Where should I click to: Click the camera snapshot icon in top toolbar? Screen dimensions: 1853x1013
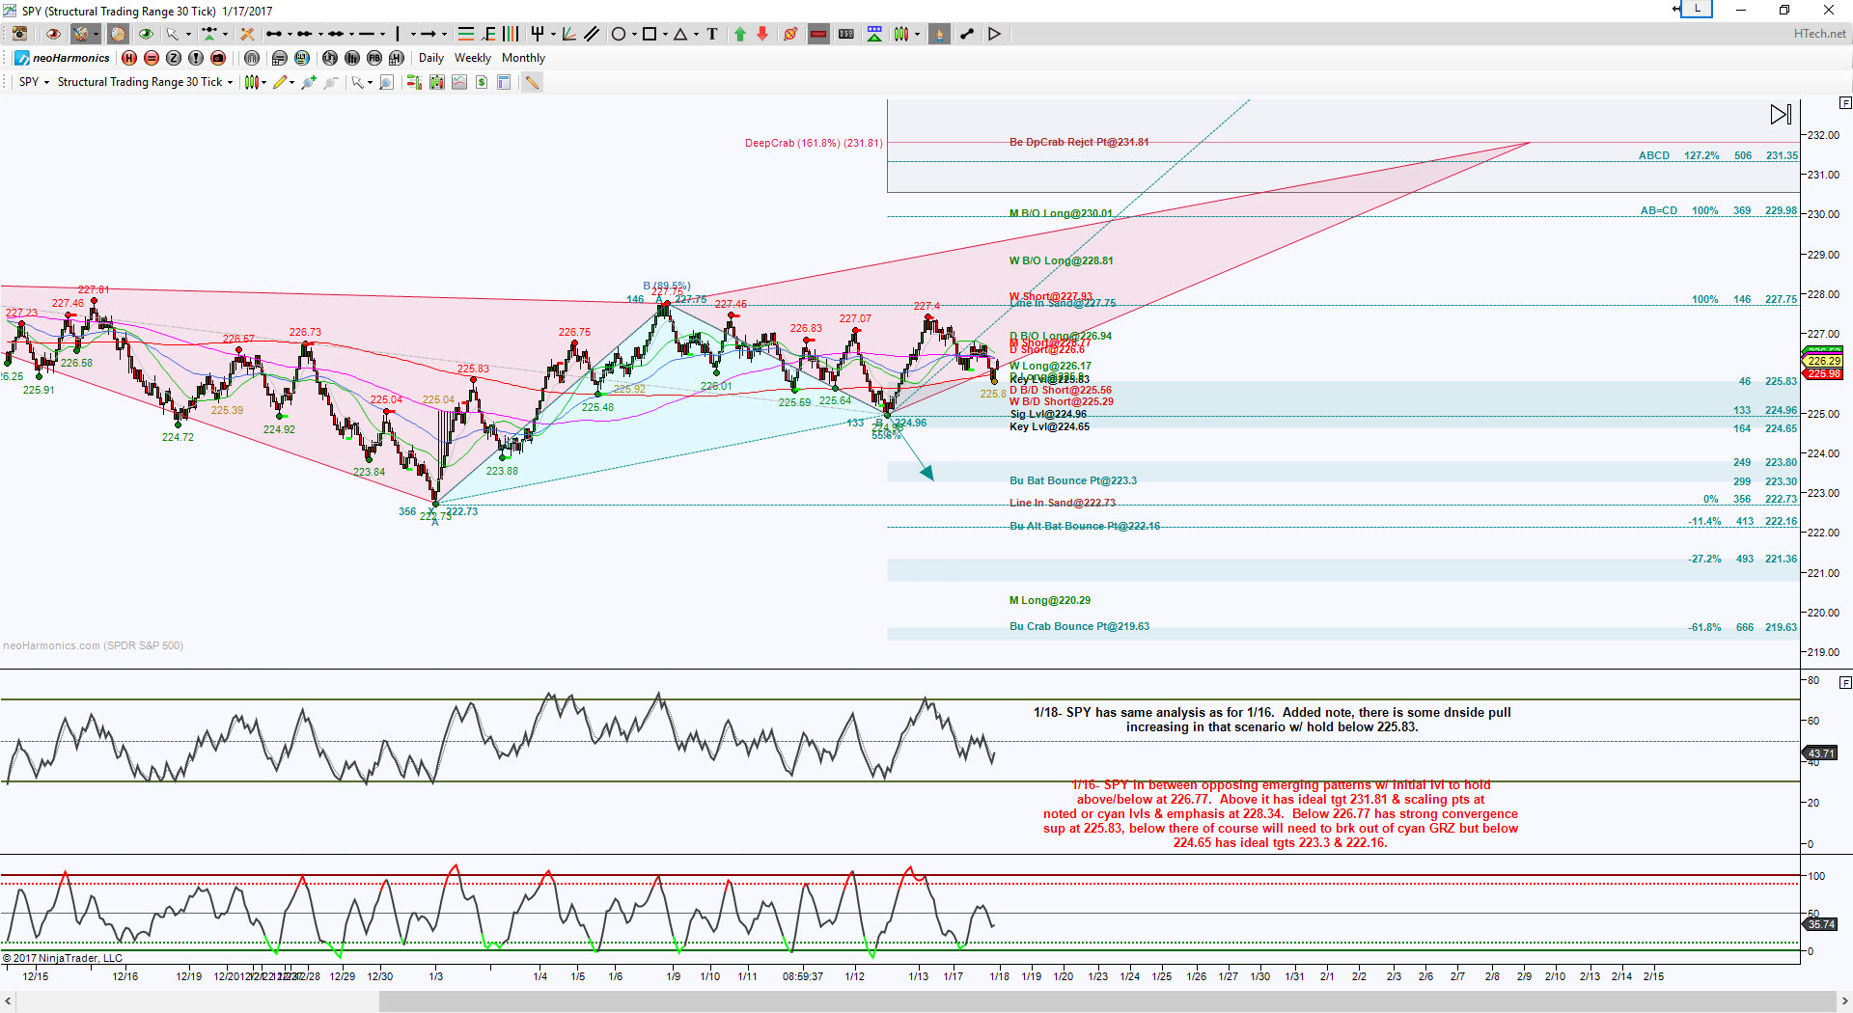19,34
